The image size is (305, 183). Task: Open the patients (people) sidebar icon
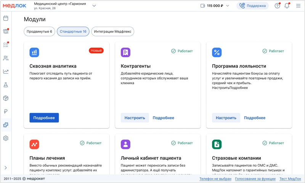pos(6,58)
